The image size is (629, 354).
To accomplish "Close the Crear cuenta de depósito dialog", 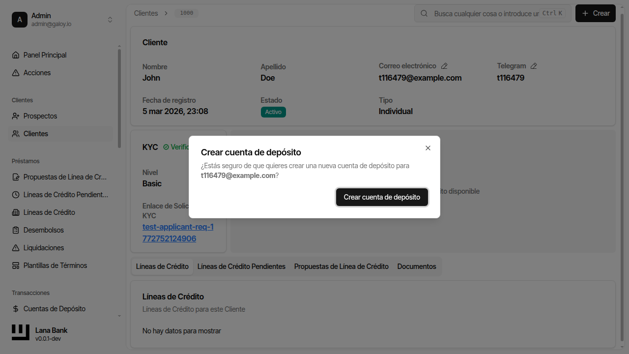I will [x=428, y=147].
